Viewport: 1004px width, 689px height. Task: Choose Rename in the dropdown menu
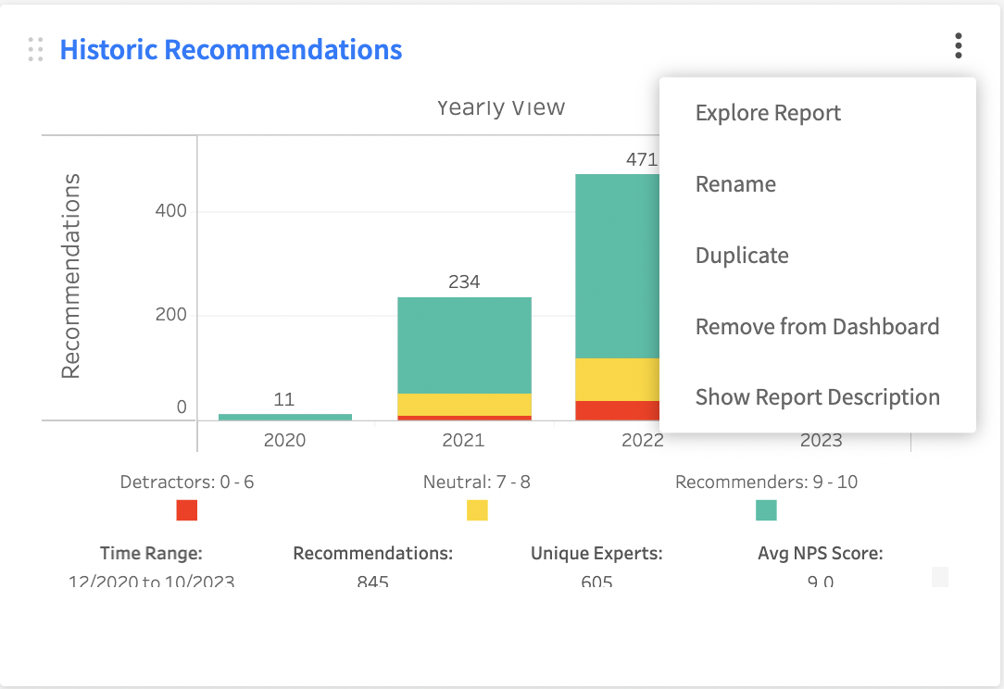point(735,184)
